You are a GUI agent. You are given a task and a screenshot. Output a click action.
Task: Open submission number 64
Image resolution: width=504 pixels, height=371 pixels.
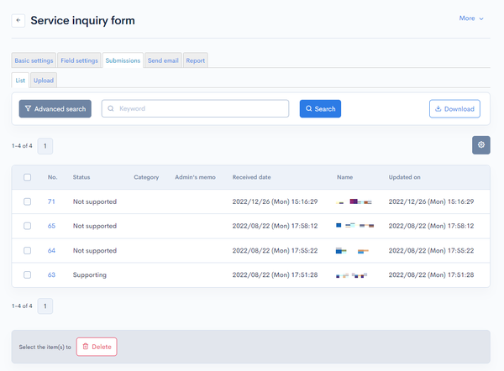pyautogui.click(x=51, y=250)
